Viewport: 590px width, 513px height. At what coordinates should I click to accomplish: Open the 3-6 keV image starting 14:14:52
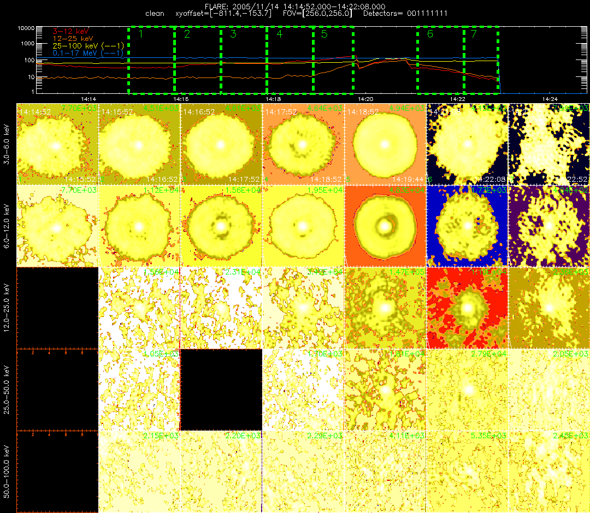click(57, 144)
